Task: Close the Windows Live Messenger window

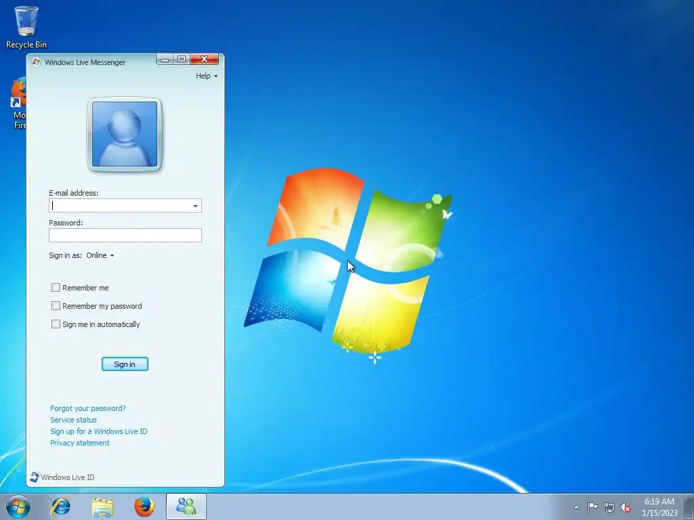Action: pyautogui.click(x=205, y=60)
